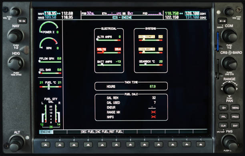The width and height of the screenshot is (245, 156).
Task: Click the GAL REM value 32
Action: 154,98
